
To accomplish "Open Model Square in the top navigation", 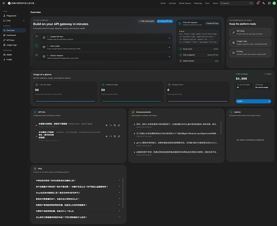I will pyautogui.click(x=185, y=3).
